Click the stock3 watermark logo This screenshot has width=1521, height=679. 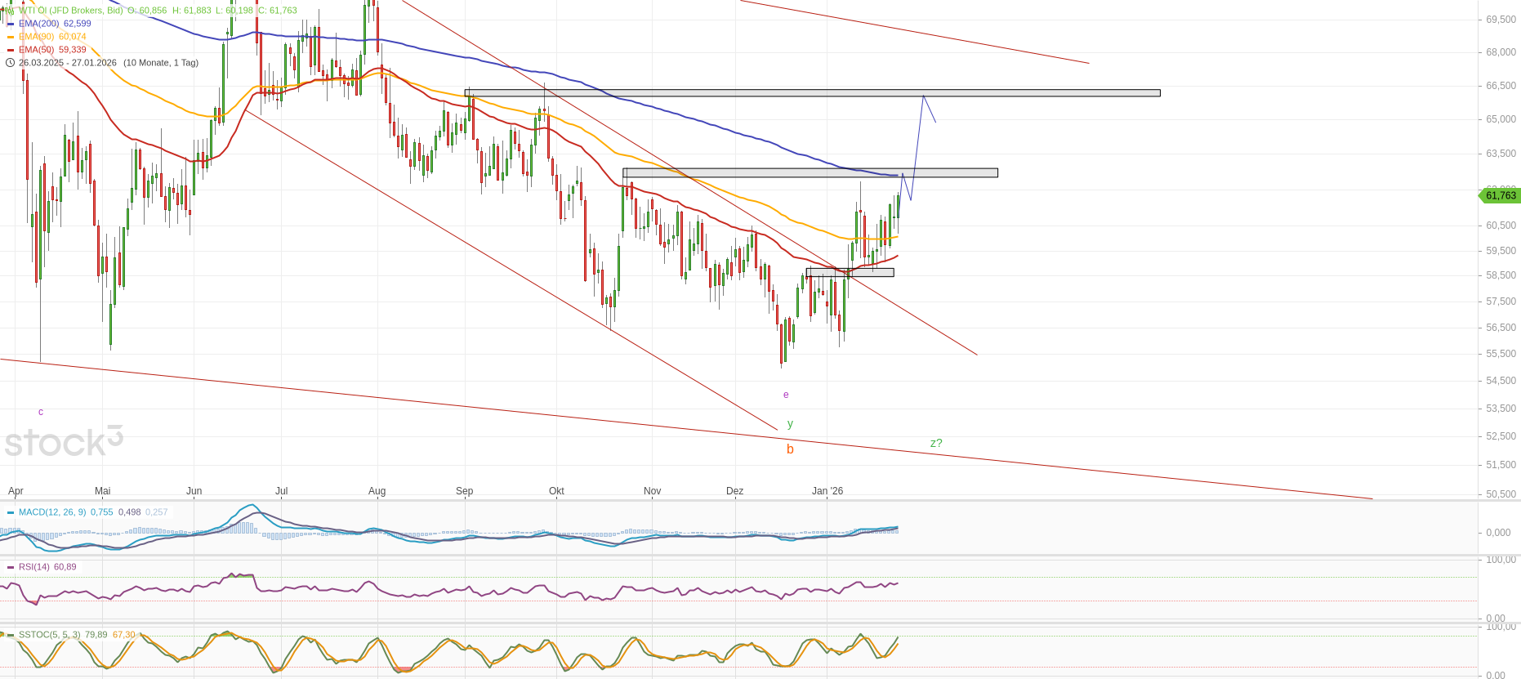point(64,442)
